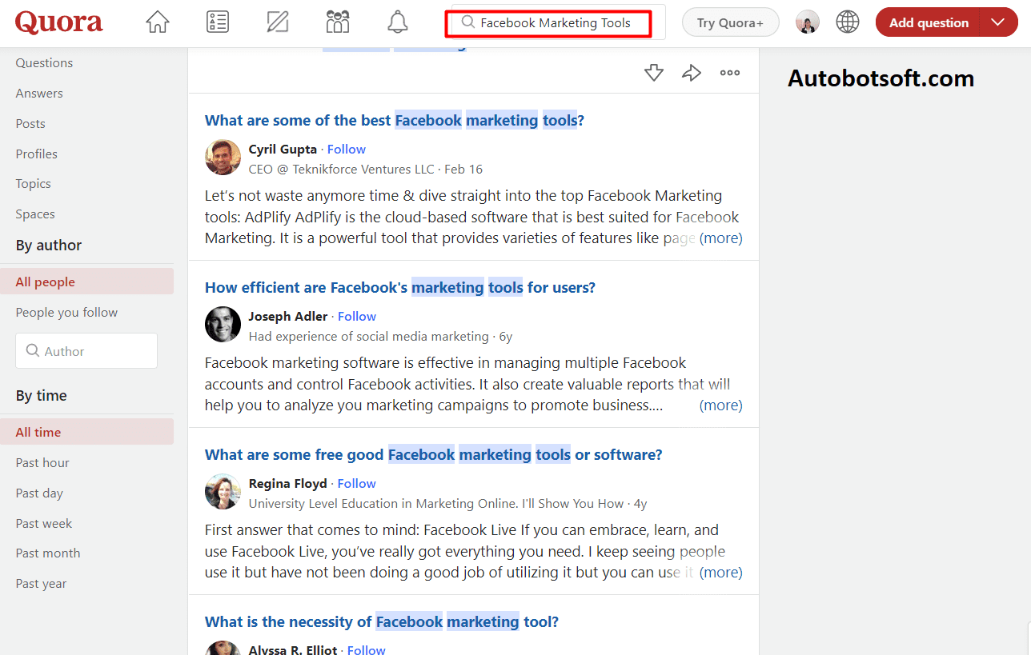This screenshot has height=655, width=1031.
Task: Click the Quora logo
Action: click(59, 22)
